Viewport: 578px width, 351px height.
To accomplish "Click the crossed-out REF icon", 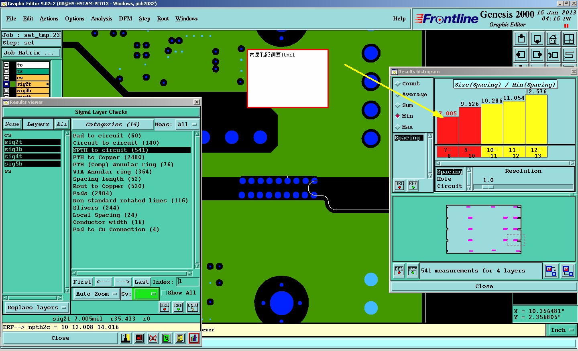I will pos(153,338).
